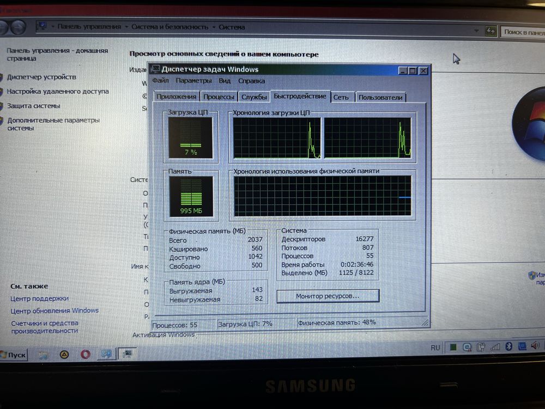Open Защита системы link
This screenshot has height=409, width=545.
(x=34, y=106)
